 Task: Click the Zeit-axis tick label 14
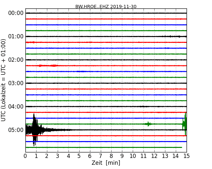175,156
